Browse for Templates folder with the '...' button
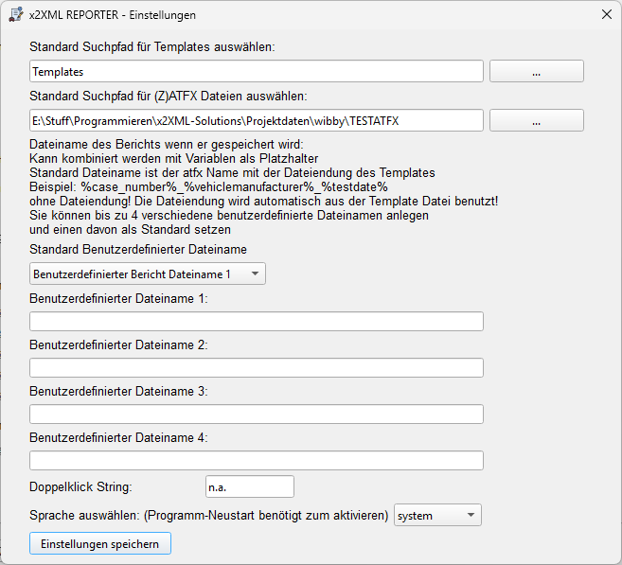Screen dimensions: 622x565 point(536,71)
